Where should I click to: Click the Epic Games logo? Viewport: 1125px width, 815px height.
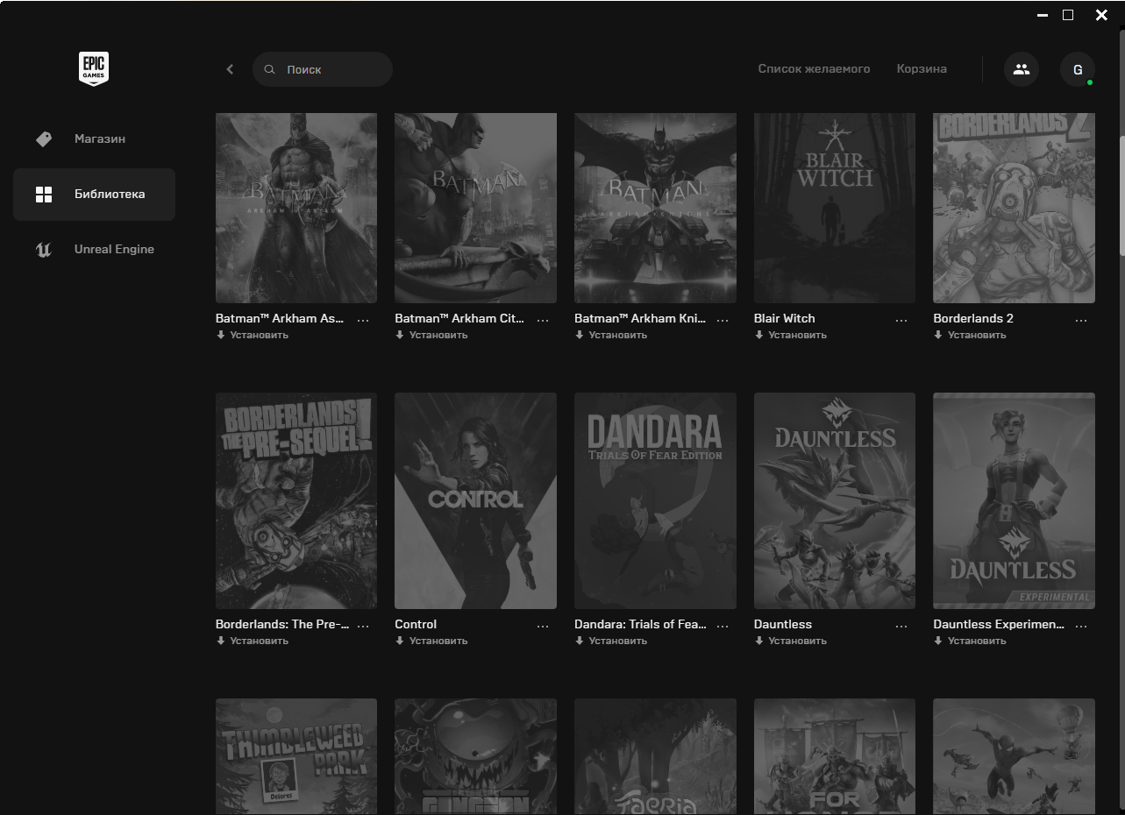point(94,68)
